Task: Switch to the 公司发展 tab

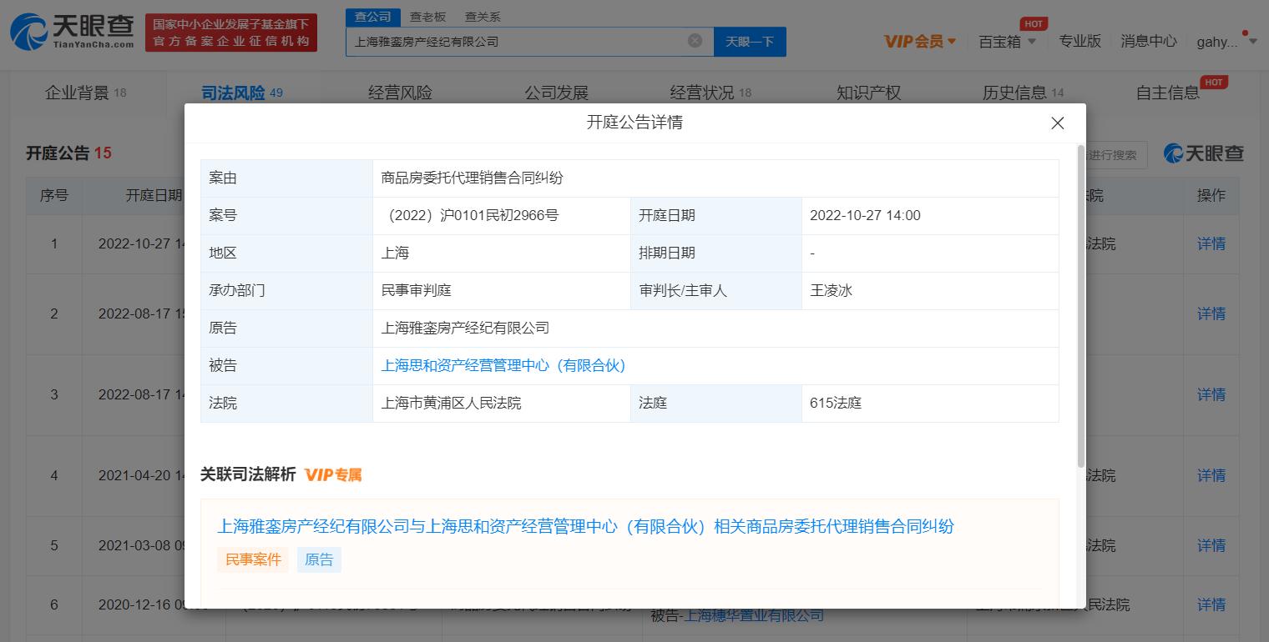Action: tap(557, 93)
